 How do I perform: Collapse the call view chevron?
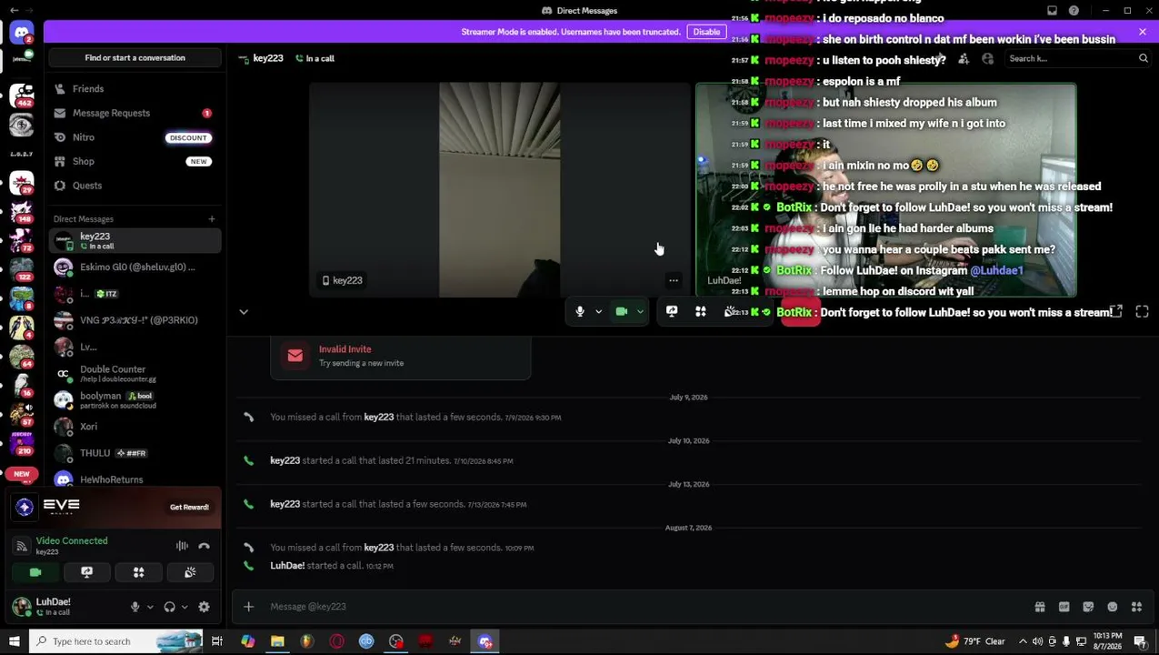pyautogui.click(x=244, y=312)
